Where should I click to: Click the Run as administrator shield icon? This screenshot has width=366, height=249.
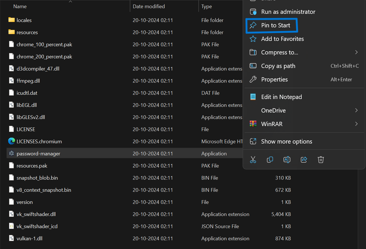coord(253,12)
